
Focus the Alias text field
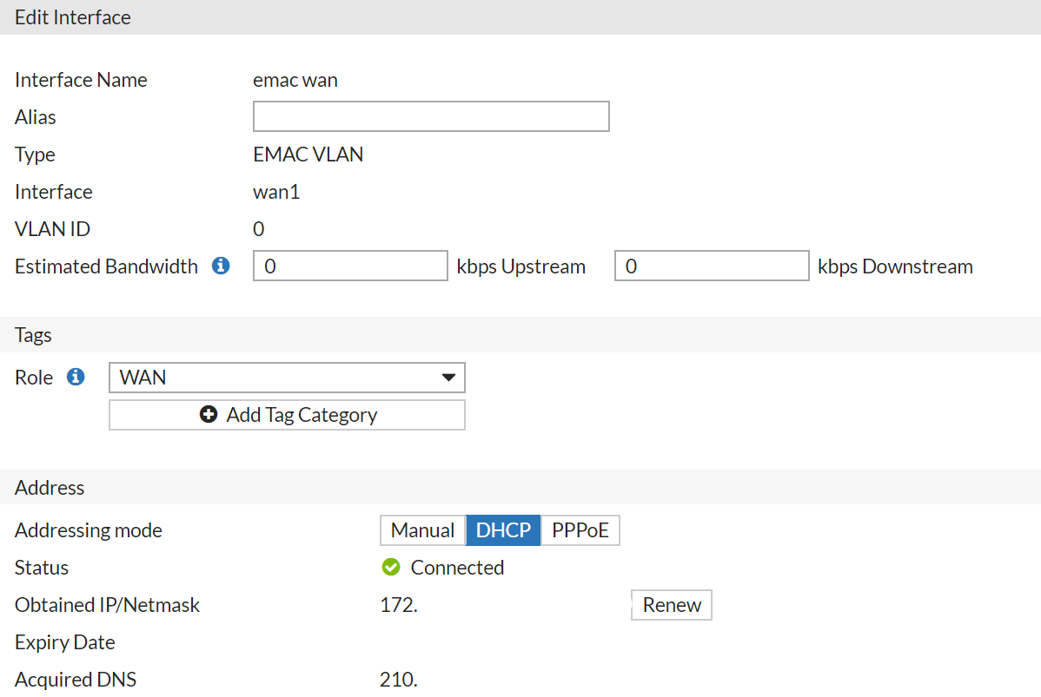tap(431, 116)
